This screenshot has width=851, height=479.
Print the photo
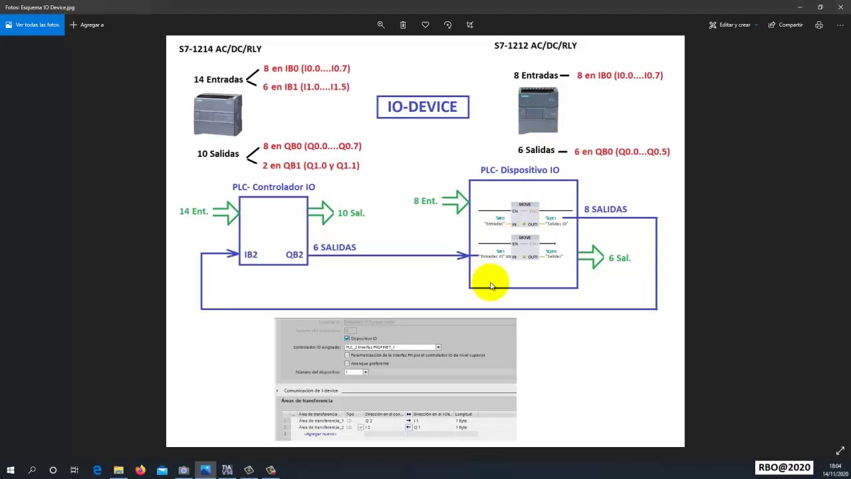[819, 25]
